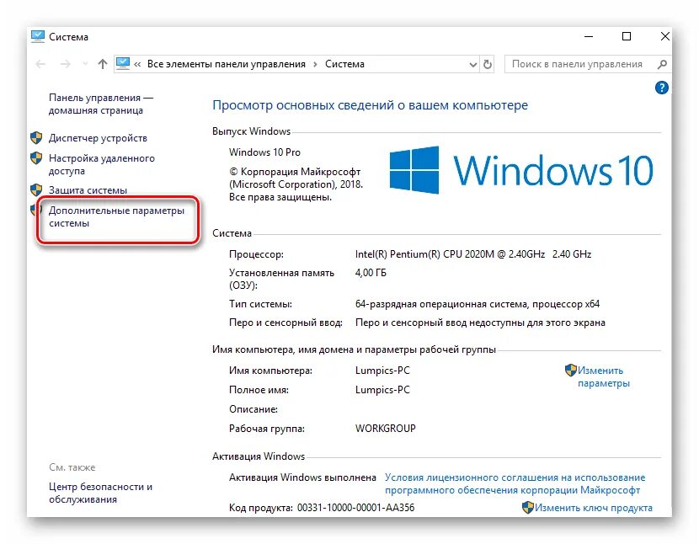
Task: Click the 64-разрядная операционная система value
Action: (478, 304)
